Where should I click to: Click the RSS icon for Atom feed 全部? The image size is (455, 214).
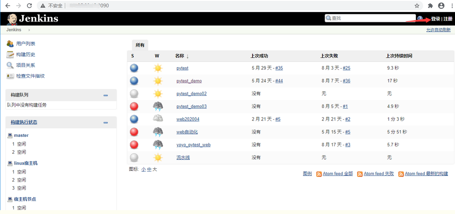click(319, 174)
